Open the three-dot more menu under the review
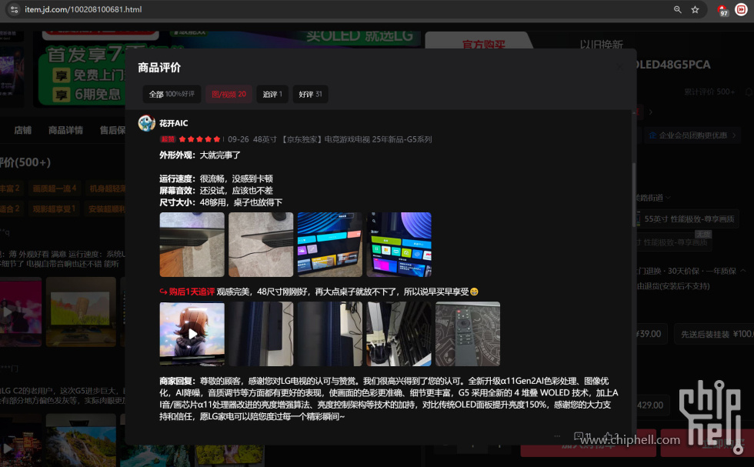The width and height of the screenshot is (754, 467). coord(557,436)
